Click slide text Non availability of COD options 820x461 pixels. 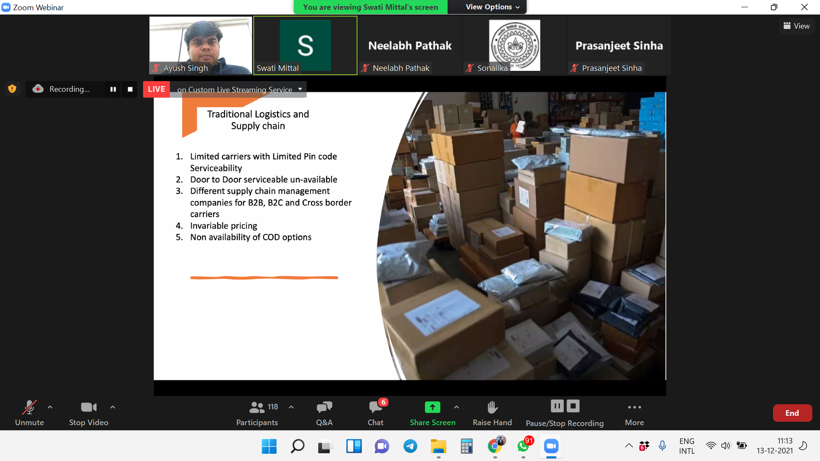pyautogui.click(x=251, y=237)
